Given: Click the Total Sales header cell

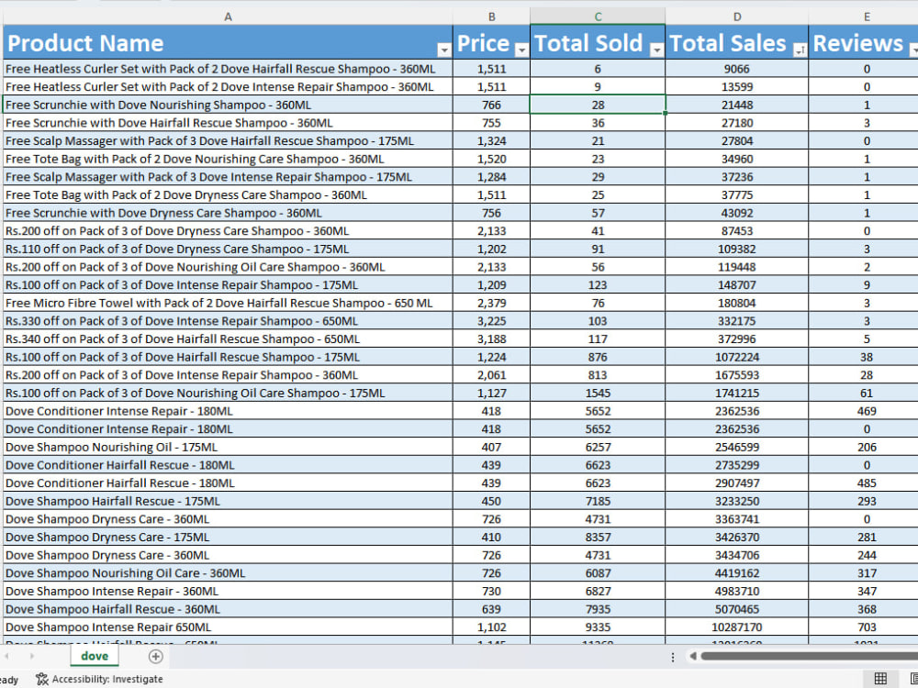Looking at the screenshot, I should (x=737, y=42).
